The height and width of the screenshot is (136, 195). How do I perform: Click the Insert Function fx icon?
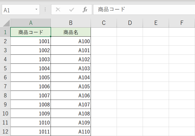tap(85, 10)
